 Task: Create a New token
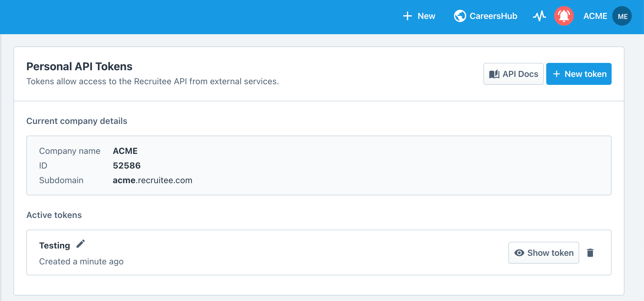[579, 74]
